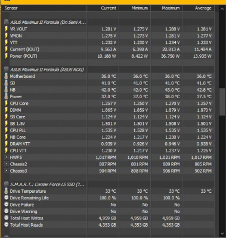Click the drive icon of S.M.A.R.T. Corsair group
Screen dimensions: 226x238
click(x=7, y=184)
